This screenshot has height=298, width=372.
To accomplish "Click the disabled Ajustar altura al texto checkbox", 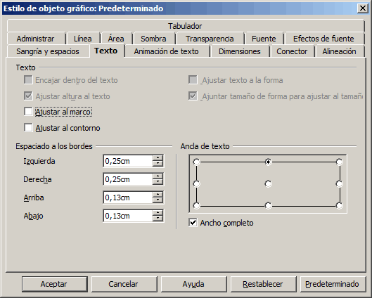I will coord(28,96).
